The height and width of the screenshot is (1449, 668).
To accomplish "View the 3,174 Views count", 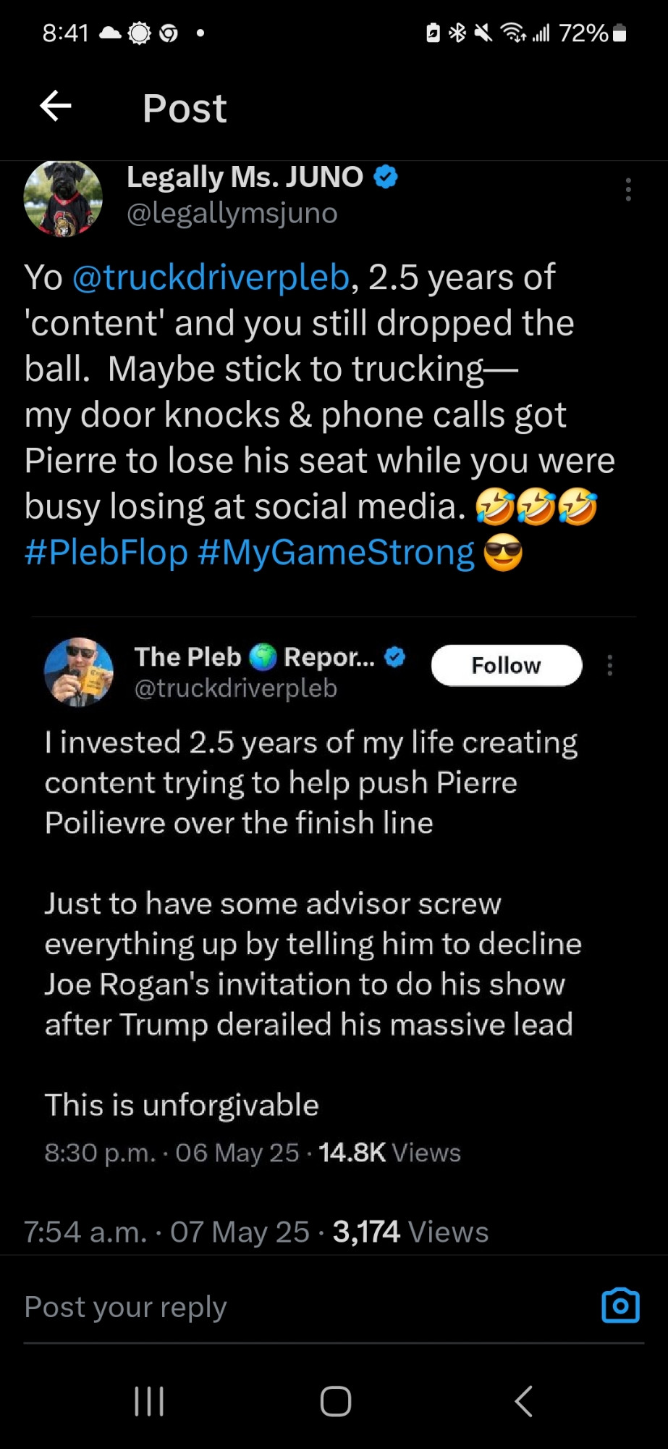I will (x=410, y=1232).
